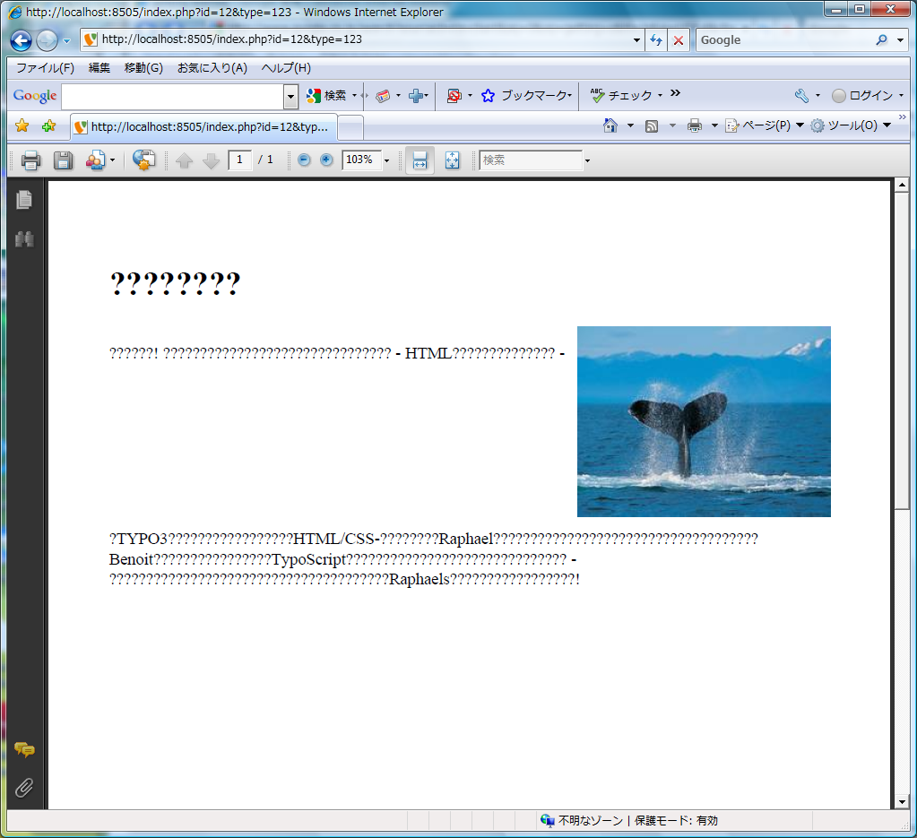Click the PDF web conference icon
The image size is (917, 838).
(143, 160)
